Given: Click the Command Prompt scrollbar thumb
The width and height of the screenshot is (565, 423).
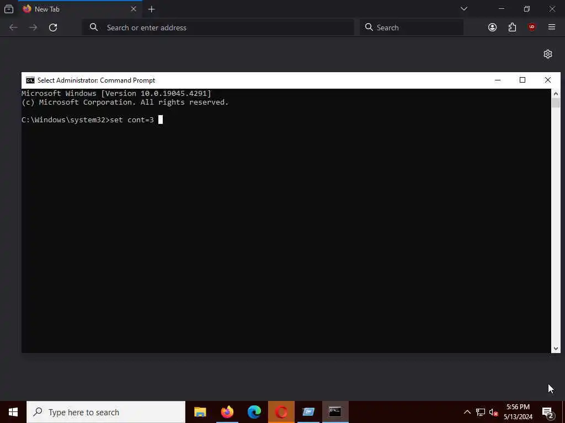Looking at the screenshot, I should (556, 103).
